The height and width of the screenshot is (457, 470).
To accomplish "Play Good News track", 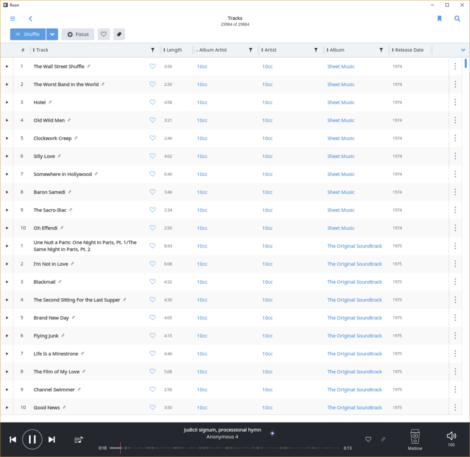I will [x=7, y=407].
